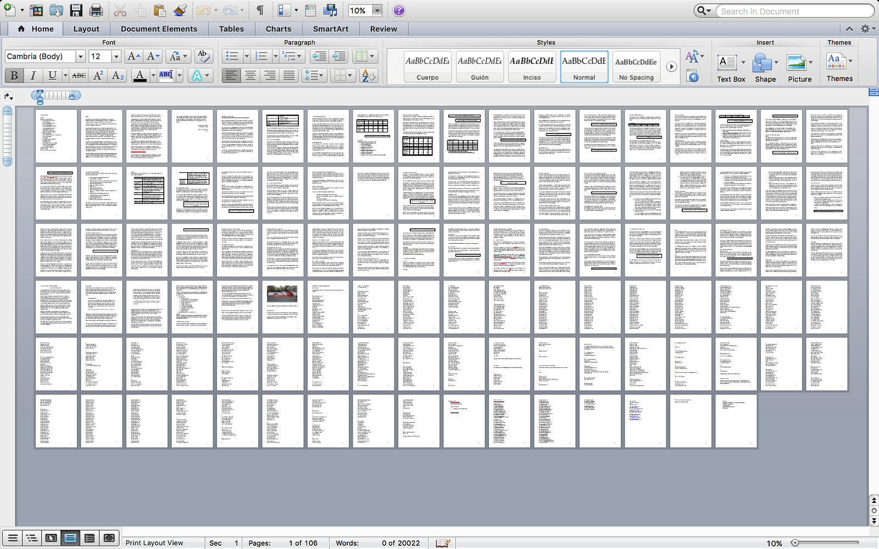This screenshot has width=879, height=549.
Task: Activate the Format Painter brush
Action: coord(180,10)
